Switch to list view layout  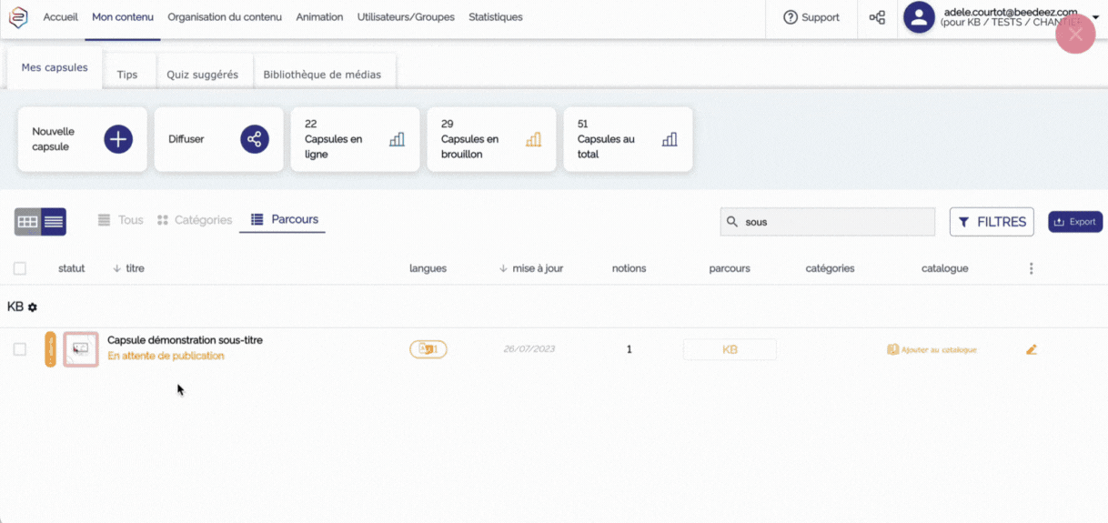(54, 221)
